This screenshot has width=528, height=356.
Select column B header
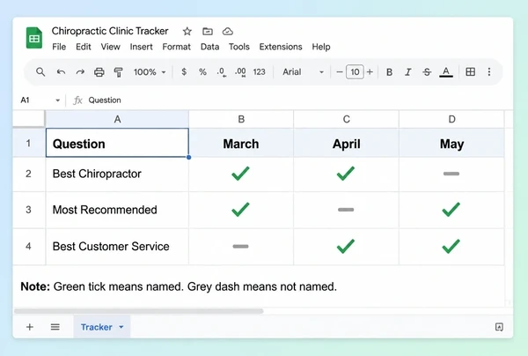click(x=241, y=119)
